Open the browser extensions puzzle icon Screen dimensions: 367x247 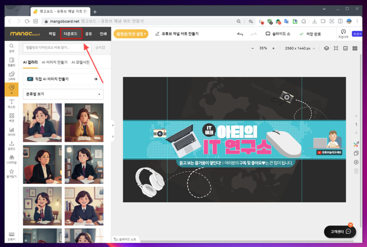304,21
